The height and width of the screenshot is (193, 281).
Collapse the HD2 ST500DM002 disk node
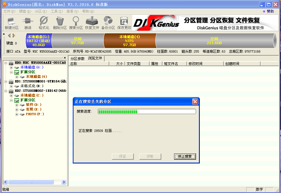pyautogui.click(x=6, y=91)
